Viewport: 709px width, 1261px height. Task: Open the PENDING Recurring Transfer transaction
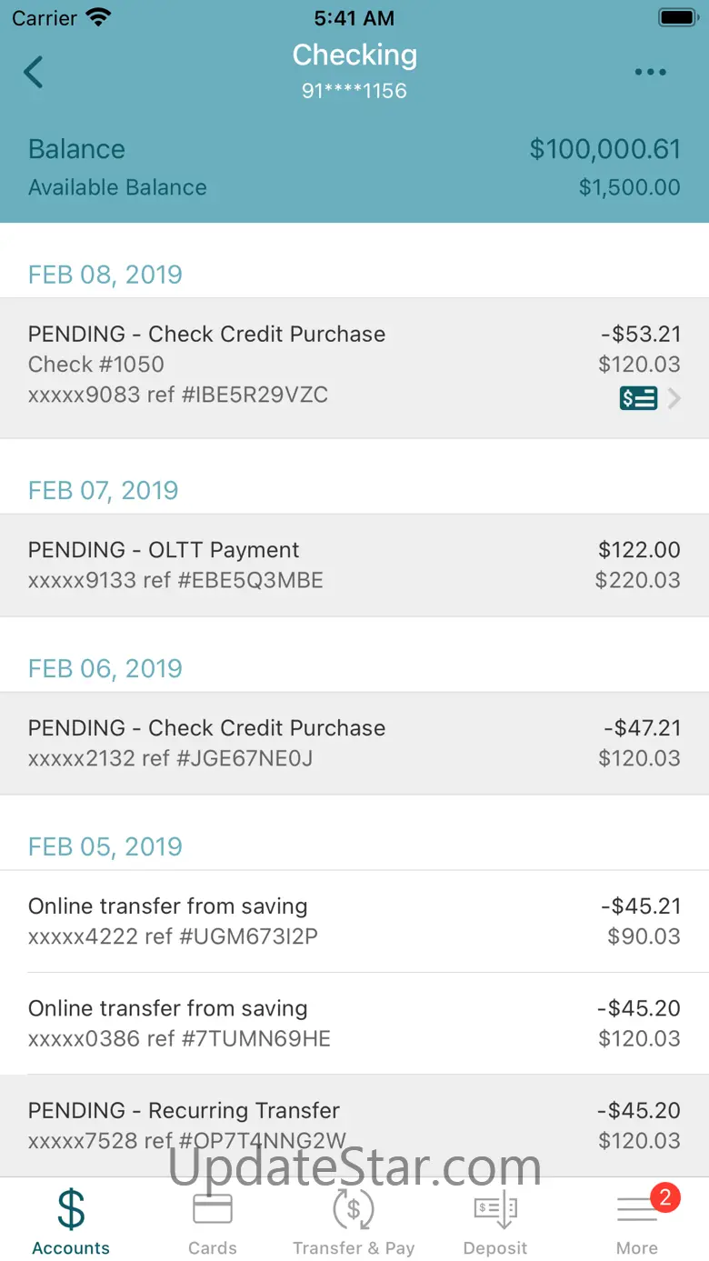pyautogui.click(x=354, y=1125)
